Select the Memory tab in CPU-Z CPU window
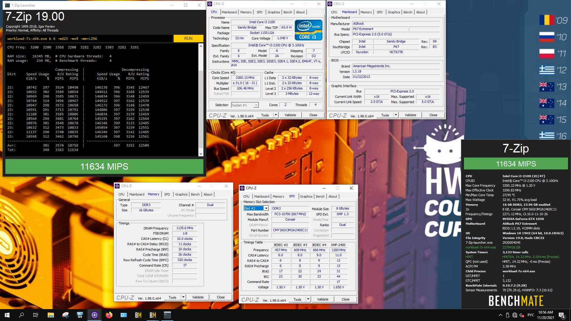 (246, 12)
